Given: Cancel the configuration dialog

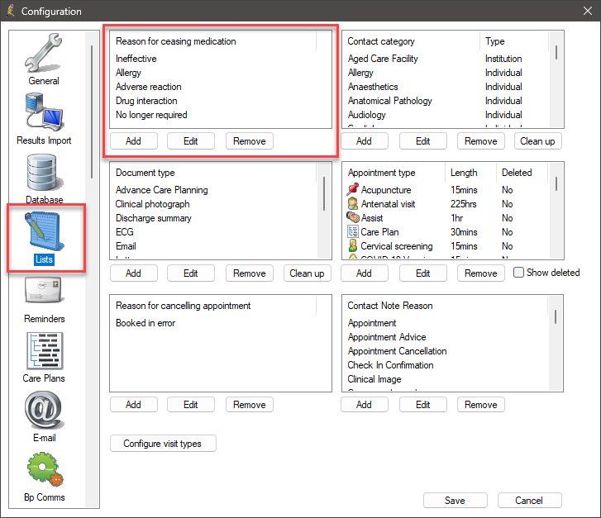Looking at the screenshot, I should pyautogui.click(x=529, y=501).
